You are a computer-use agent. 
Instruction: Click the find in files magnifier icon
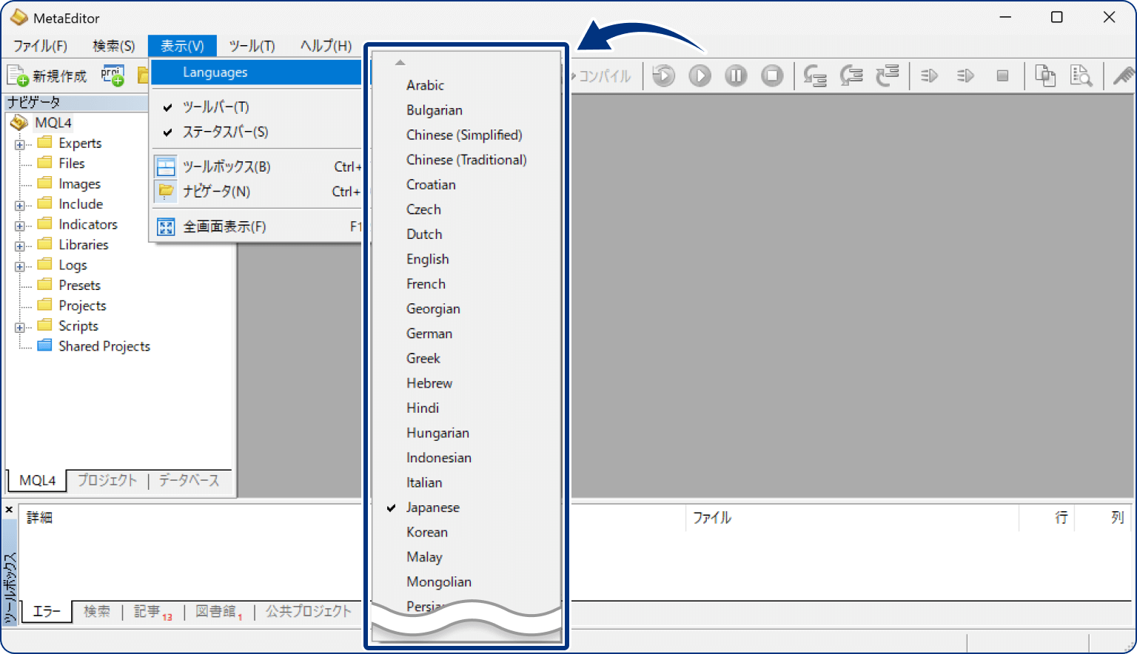click(x=1081, y=75)
